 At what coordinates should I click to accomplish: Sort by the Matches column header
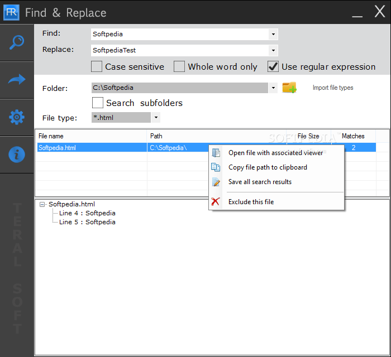pos(354,136)
